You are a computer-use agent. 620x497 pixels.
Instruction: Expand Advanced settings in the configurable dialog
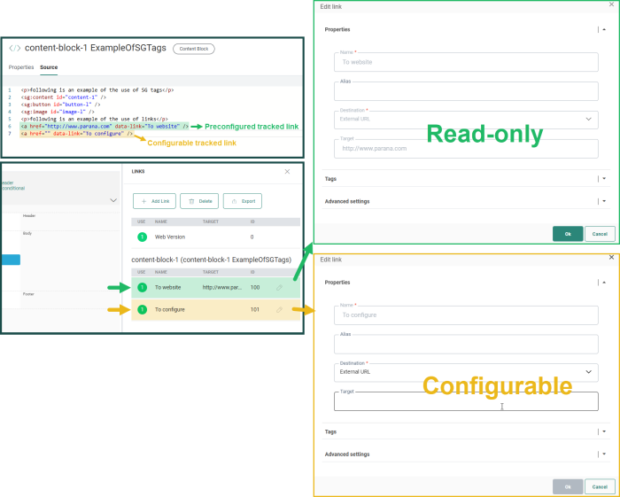[603, 454]
